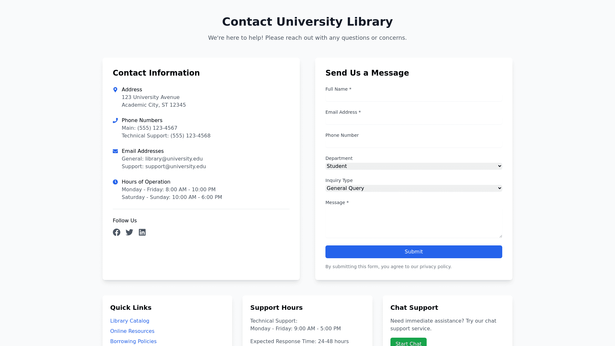
Task: Open the Facebook social icon
Action: coord(117,232)
